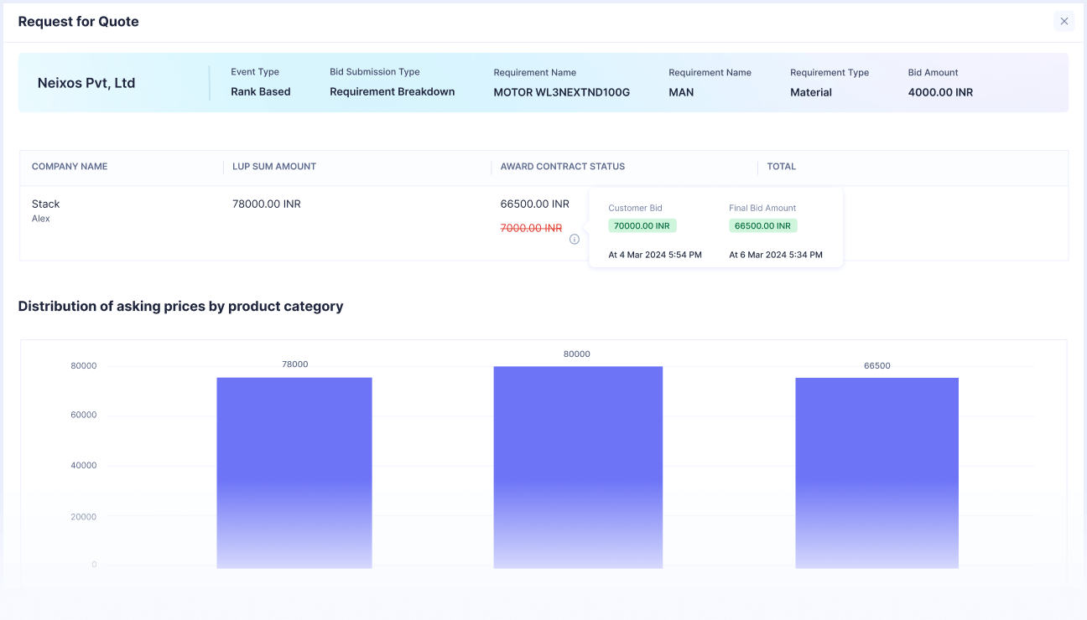Sort by the LUP SUM AMOUNT column
The image size is (1087, 620).
(x=274, y=166)
